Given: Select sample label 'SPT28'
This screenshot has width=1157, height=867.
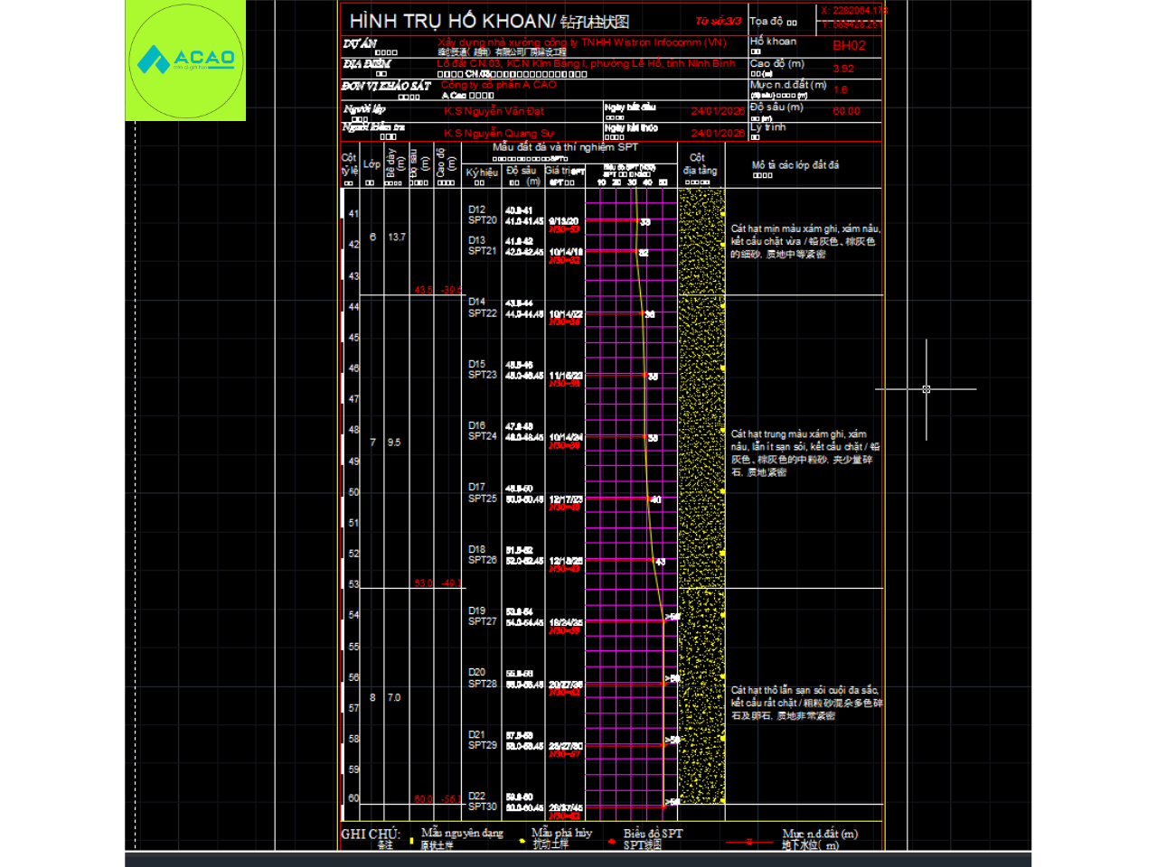Looking at the screenshot, I should 483,684.
